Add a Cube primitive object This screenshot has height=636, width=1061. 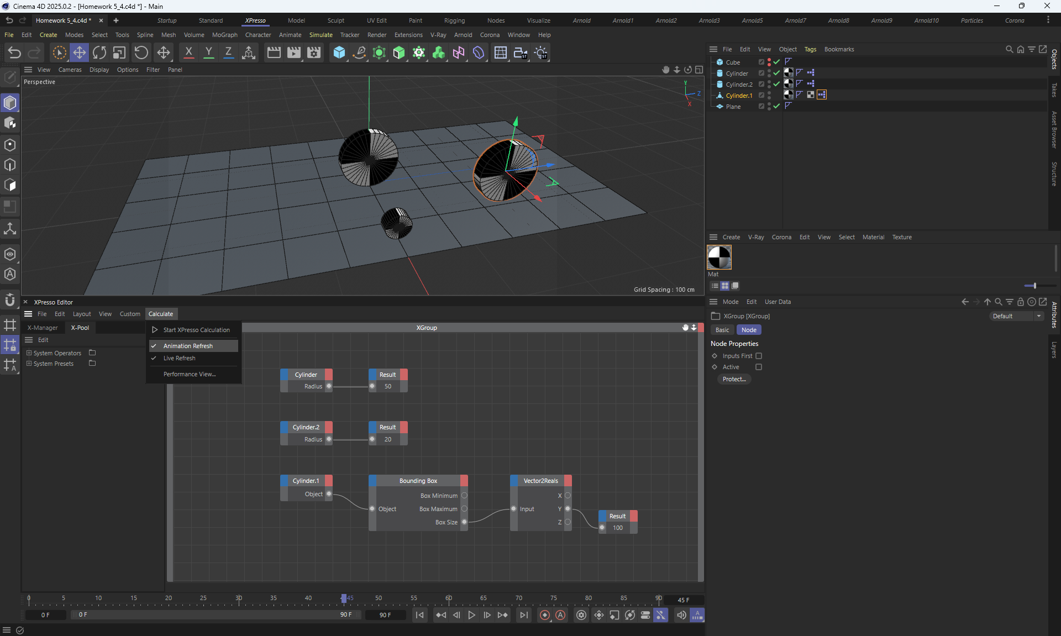[x=339, y=52]
